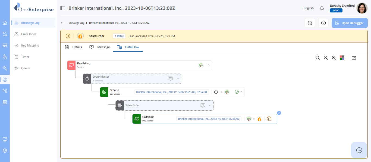Open the flow in expanded window icon
371x162 pixels.
(354, 58)
